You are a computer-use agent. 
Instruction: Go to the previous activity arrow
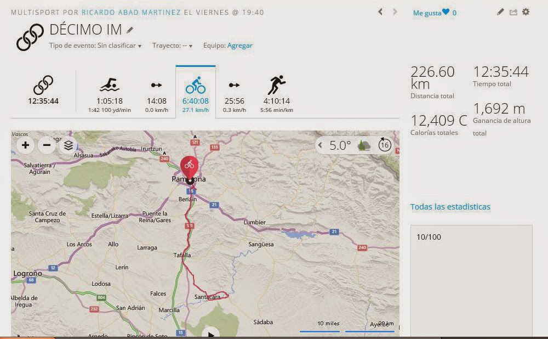pos(380,12)
